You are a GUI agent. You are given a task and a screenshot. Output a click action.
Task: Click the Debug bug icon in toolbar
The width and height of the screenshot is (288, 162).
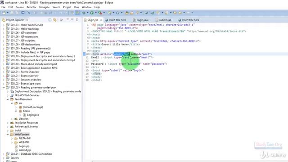[84, 13]
